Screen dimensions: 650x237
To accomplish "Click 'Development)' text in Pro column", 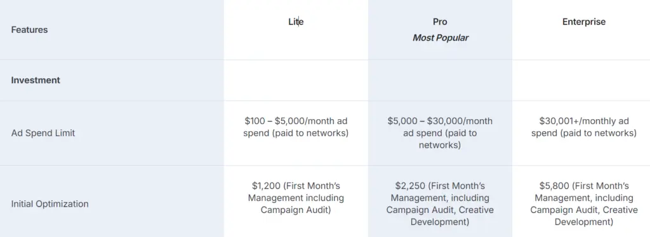I will 441,222.
